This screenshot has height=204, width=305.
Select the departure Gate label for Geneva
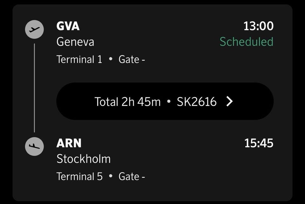[132, 59]
